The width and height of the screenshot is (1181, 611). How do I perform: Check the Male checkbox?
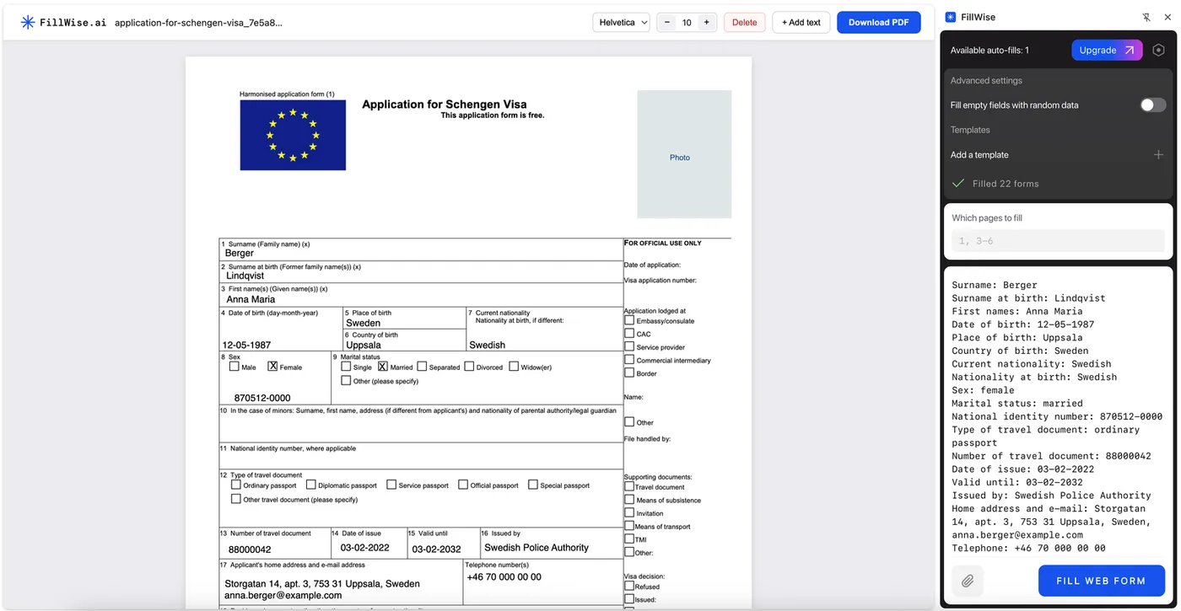click(235, 367)
